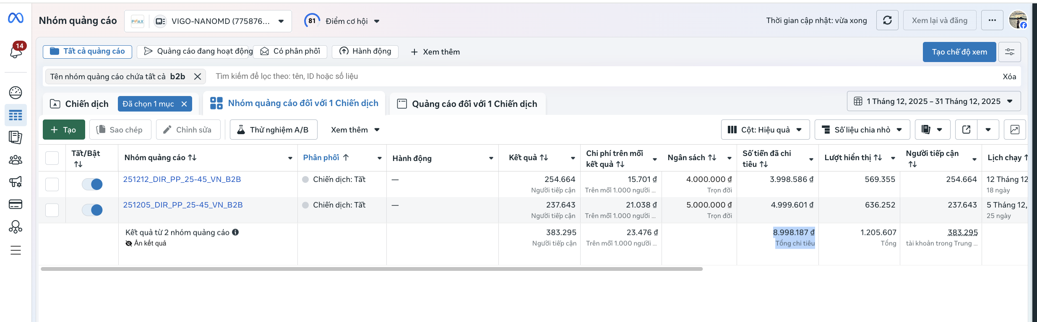
Task: Click the export table icon
Action: (x=966, y=130)
